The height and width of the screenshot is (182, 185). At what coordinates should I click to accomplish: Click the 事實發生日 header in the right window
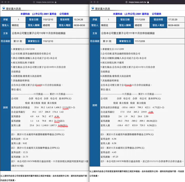click(x=125, y=41)
